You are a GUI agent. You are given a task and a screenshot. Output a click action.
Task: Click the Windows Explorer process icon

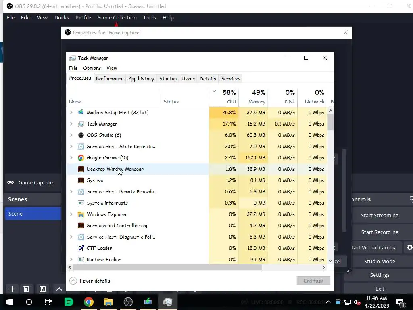click(x=81, y=214)
